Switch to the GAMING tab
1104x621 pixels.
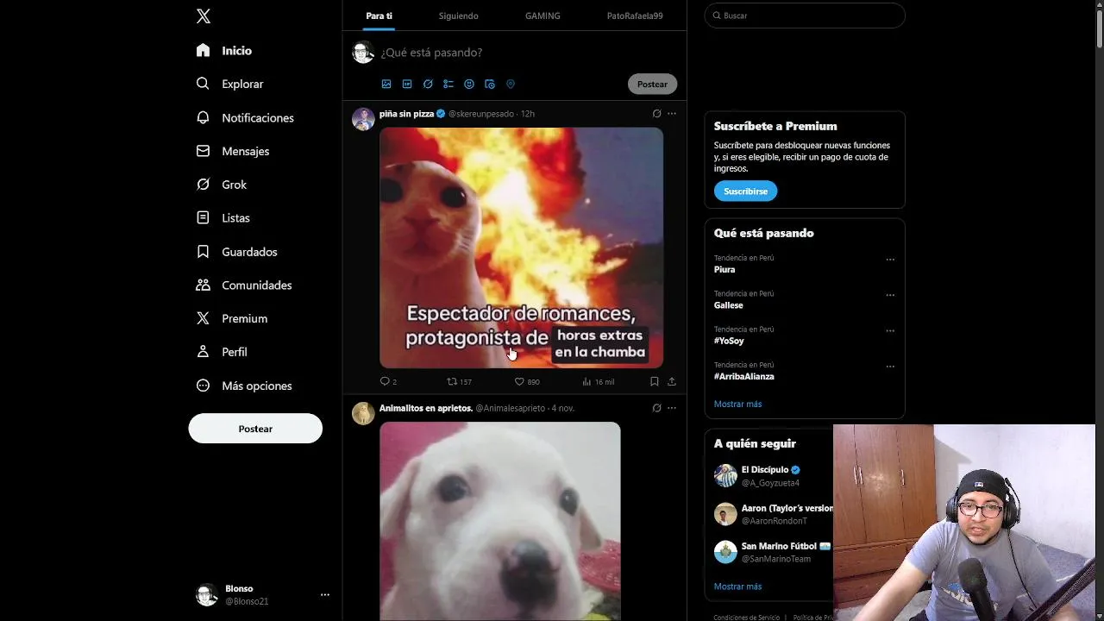pos(543,16)
